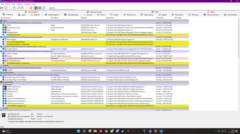Viewport: 240px width, 134px height.
Task: Uncheck the Rampage Gaming Headset entry
Action: tap(3, 58)
